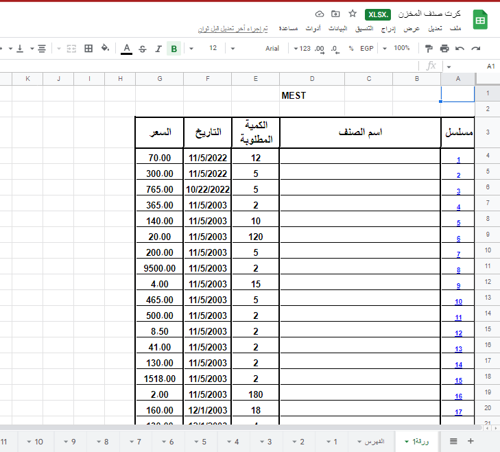Click the hyperlink numbered 1 in column A
This screenshot has height=452, width=500.
point(458,160)
